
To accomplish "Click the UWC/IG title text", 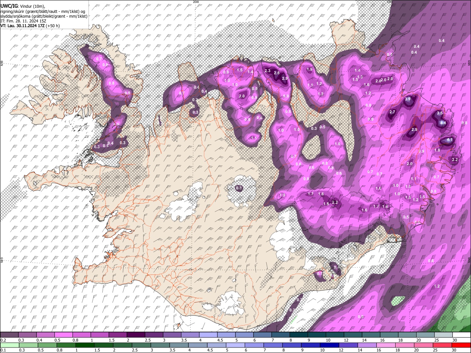I will (x=8, y=6).
